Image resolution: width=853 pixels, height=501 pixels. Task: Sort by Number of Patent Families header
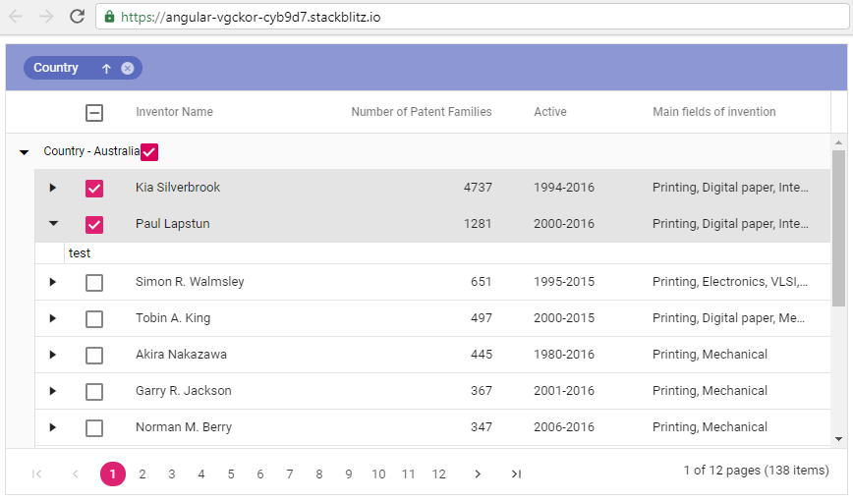tap(421, 112)
